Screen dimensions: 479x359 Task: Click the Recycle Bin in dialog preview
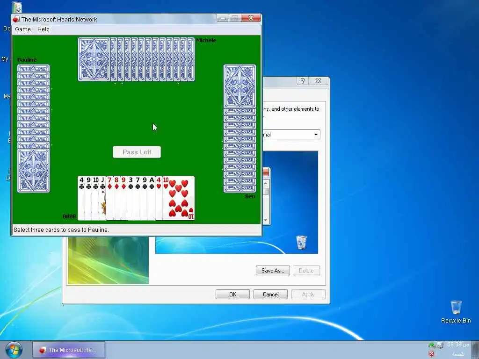301,242
